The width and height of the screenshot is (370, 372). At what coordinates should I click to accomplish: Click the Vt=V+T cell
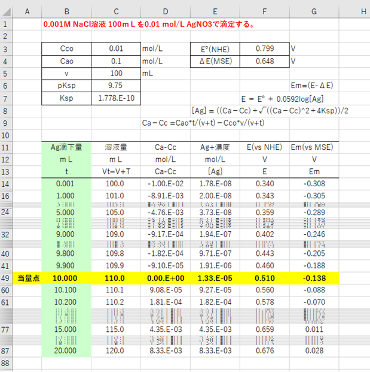click(x=116, y=171)
